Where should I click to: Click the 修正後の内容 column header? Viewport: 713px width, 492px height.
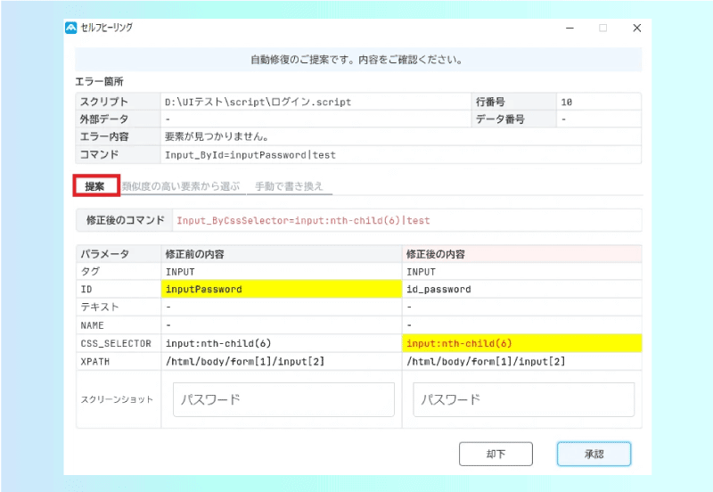point(522,254)
